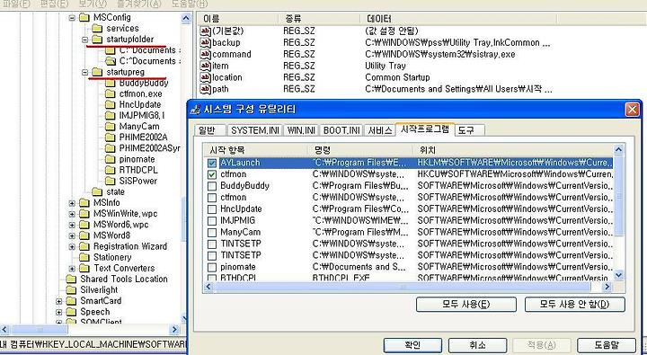Enable the BuddyBuddy startup checkbox
The image size is (647, 355).
tap(212, 186)
